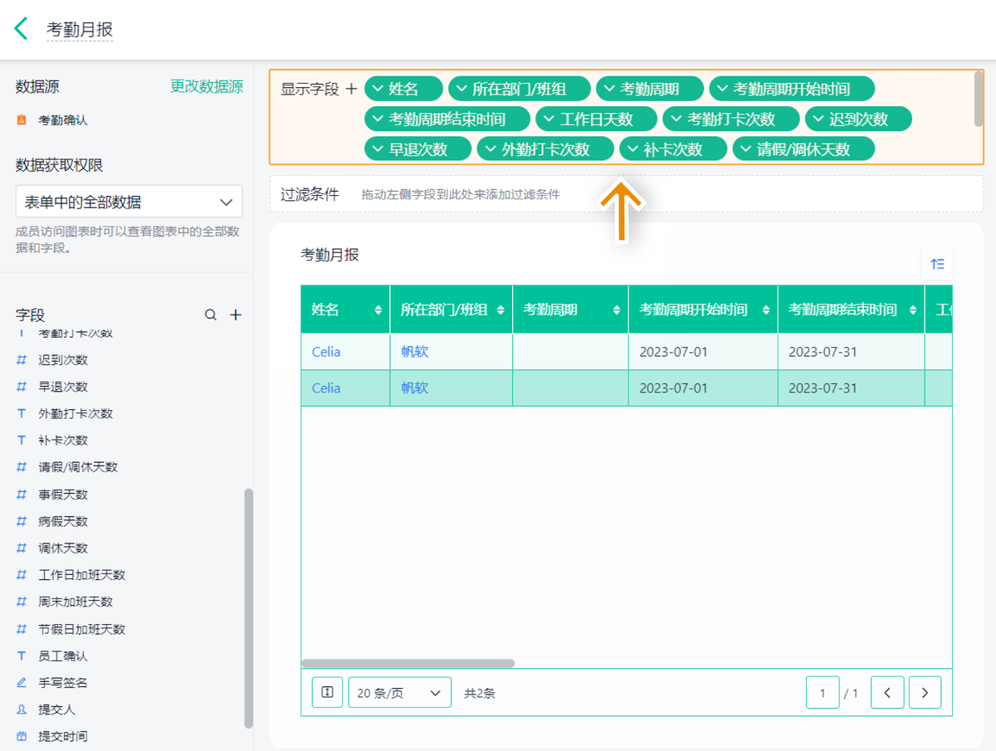Image resolution: width=996 pixels, height=751 pixels.
Task: Click the search icon in 字段 panel
Action: (x=211, y=315)
